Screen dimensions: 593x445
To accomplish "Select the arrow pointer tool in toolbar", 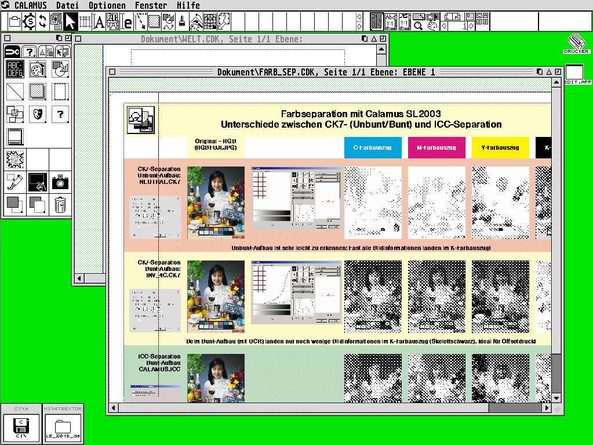I will click(70, 22).
